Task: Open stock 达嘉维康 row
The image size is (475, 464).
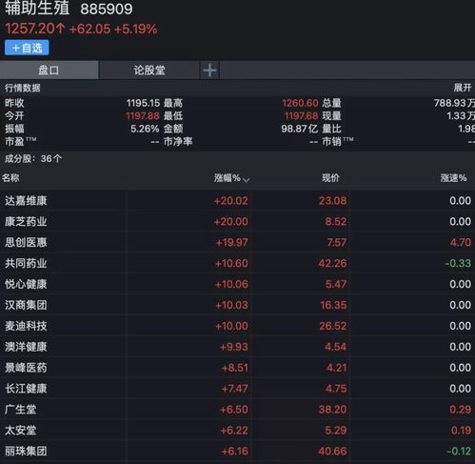Action: [x=237, y=200]
